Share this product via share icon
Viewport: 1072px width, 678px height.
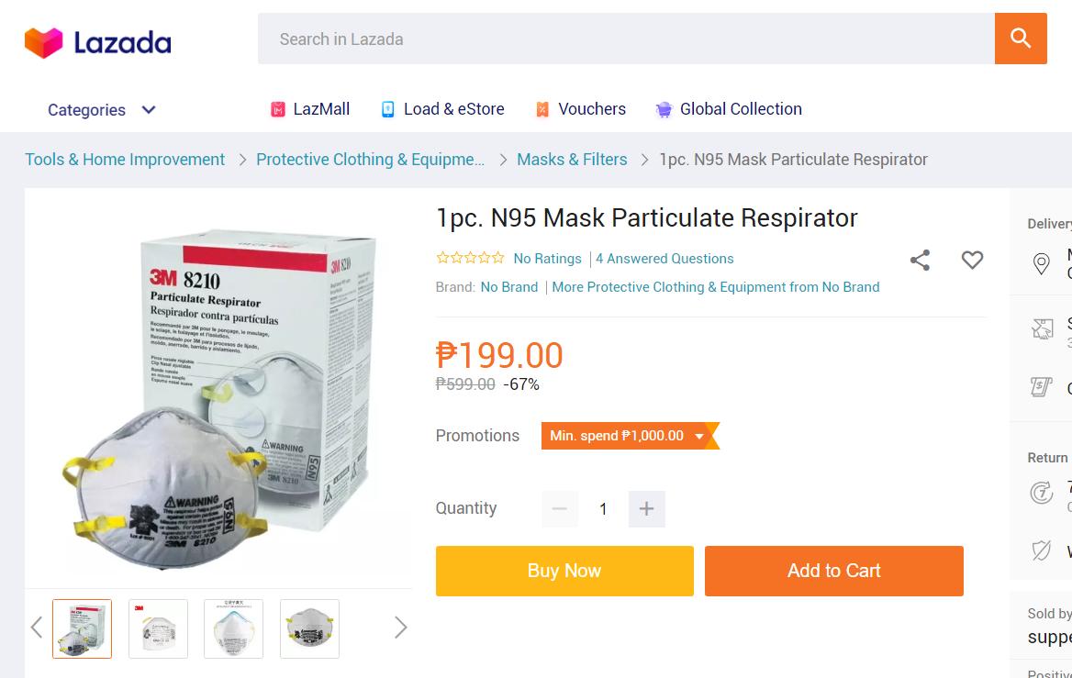coord(921,260)
